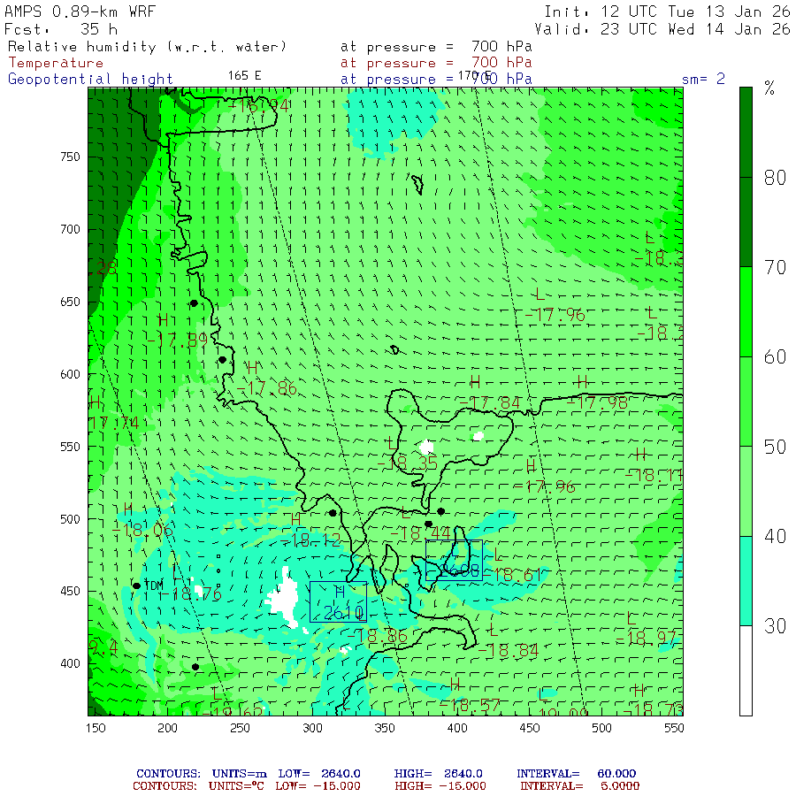Viewport: 796px width, 796px height.
Task: Click the temperature value '-18.61'
Action: pyautogui.click(x=513, y=575)
